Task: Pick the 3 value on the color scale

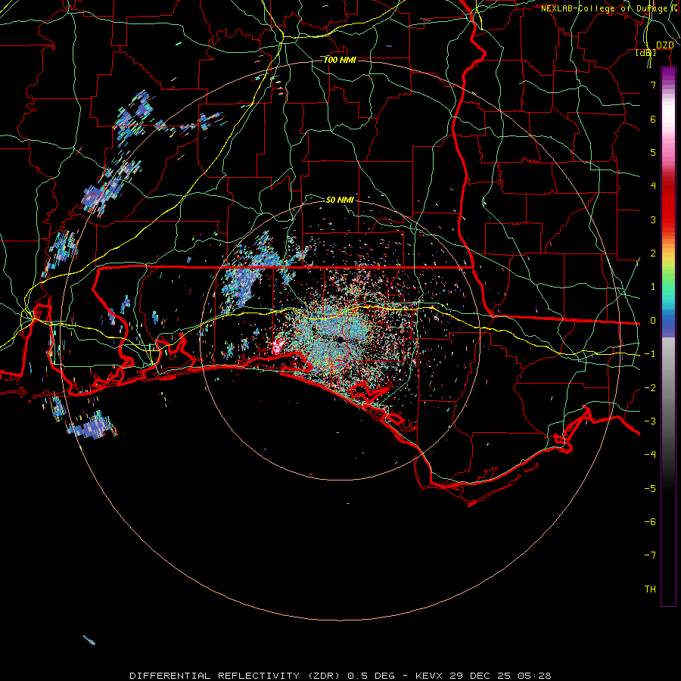Action: 653,219
